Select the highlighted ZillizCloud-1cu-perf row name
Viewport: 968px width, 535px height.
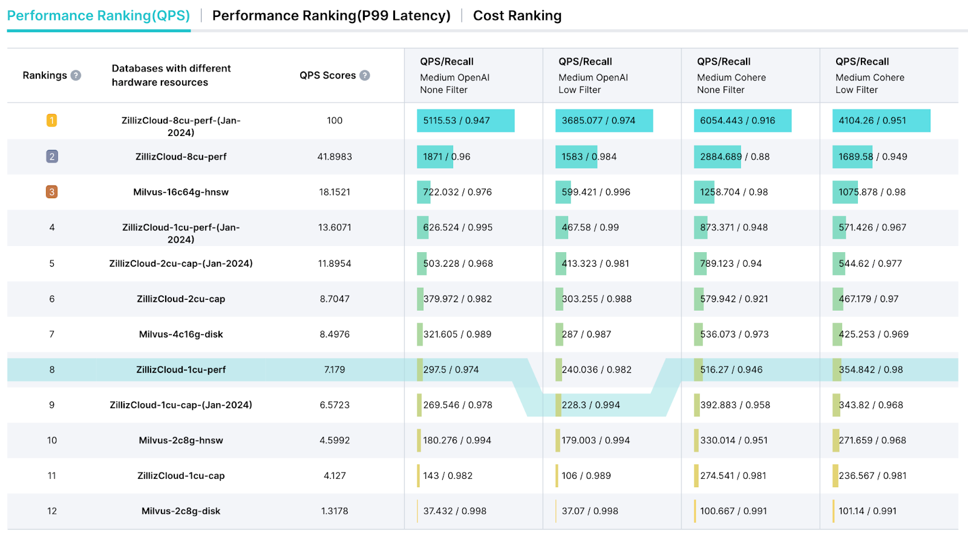pyautogui.click(x=181, y=369)
